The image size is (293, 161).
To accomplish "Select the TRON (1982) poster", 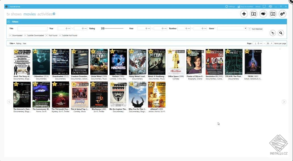I will point(253,62).
